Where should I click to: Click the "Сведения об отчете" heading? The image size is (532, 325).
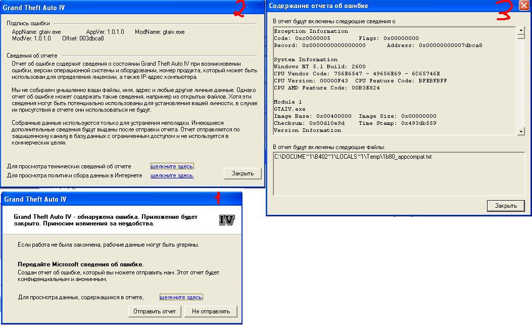tap(32, 56)
